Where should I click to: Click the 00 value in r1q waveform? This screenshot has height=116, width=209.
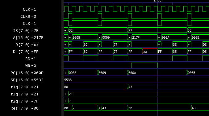point(66,87)
